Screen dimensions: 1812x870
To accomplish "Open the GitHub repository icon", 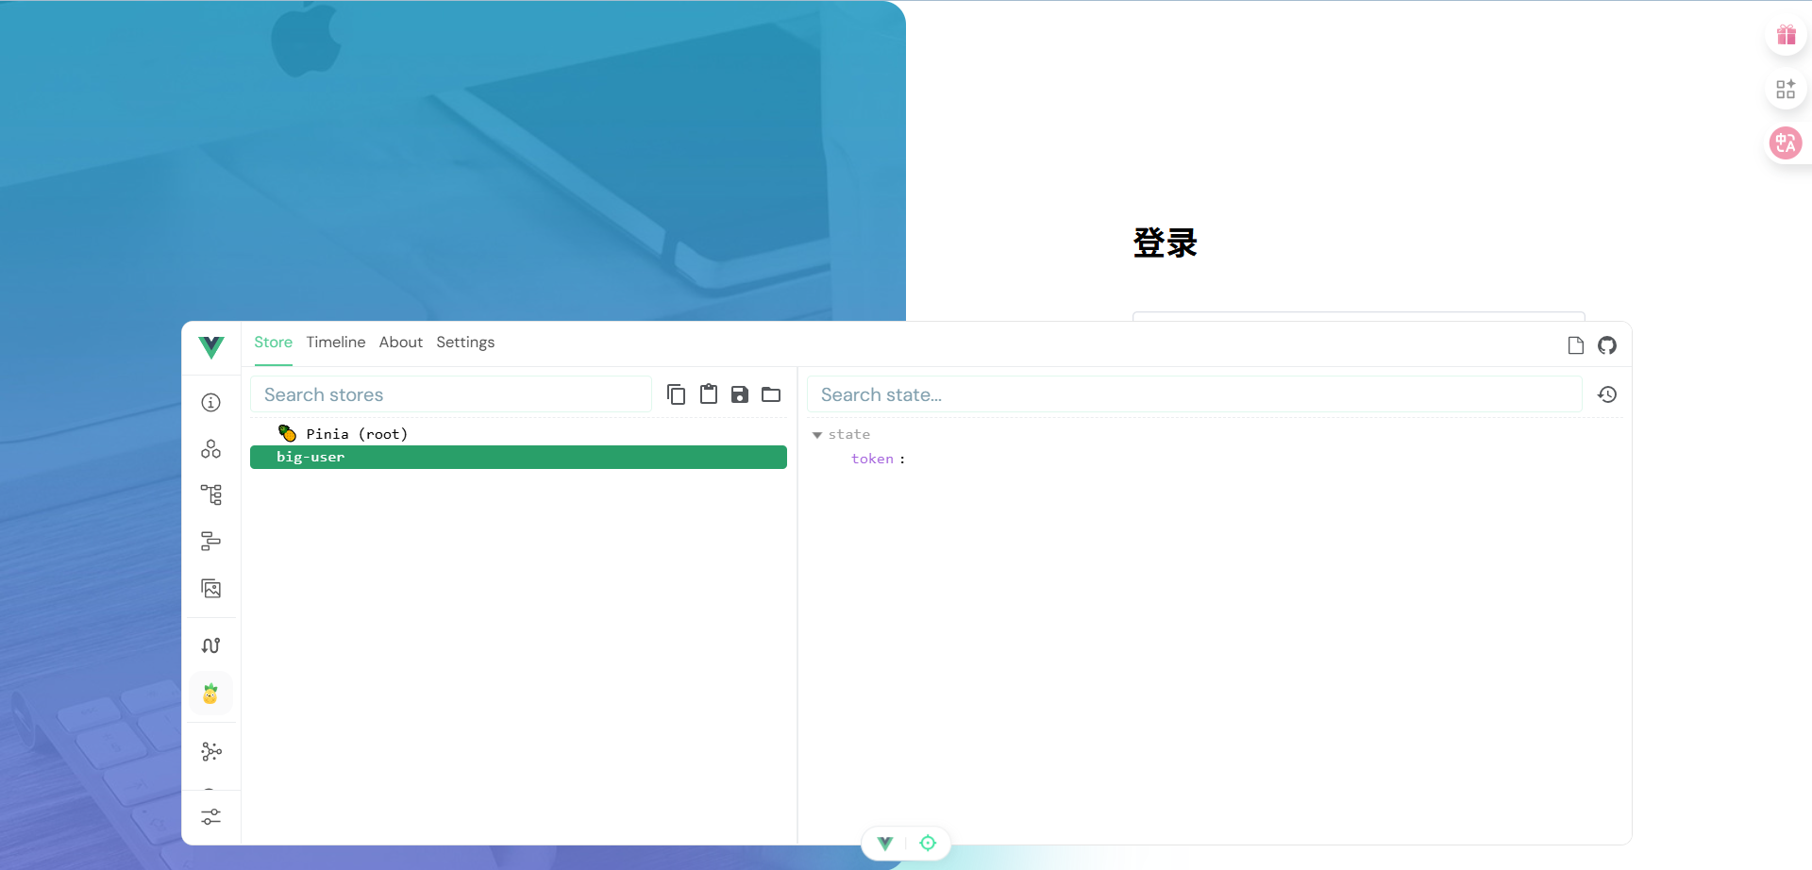I will coord(1607,345).
